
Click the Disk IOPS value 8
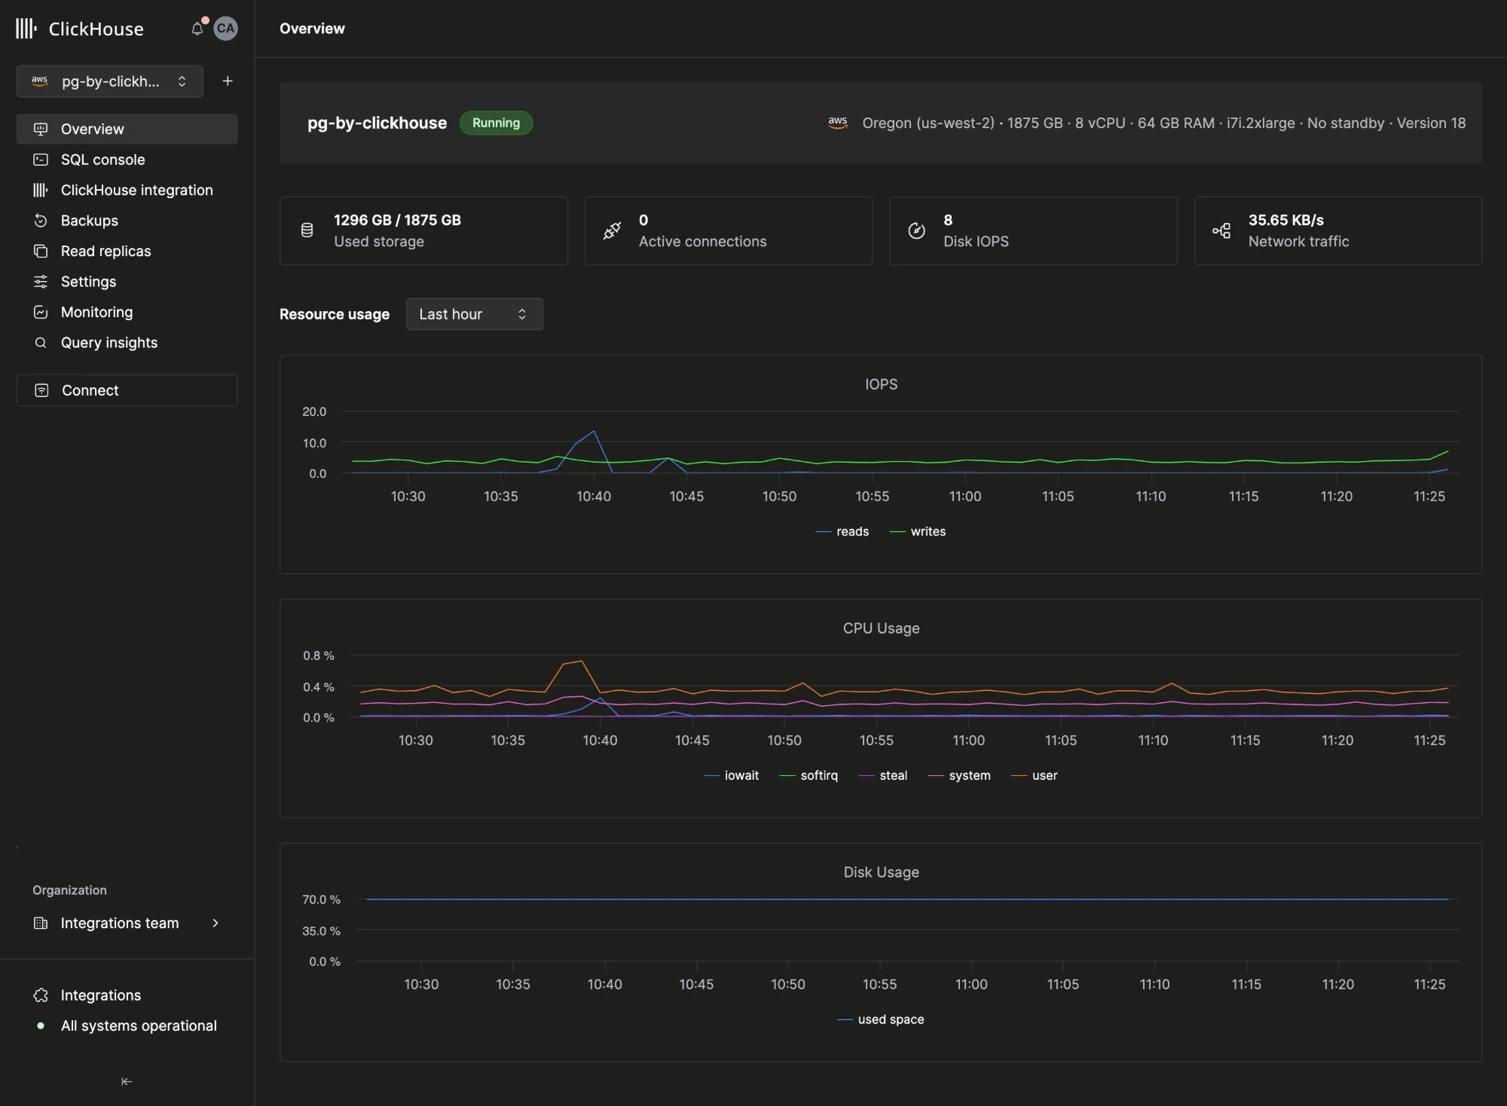point(948,220)
